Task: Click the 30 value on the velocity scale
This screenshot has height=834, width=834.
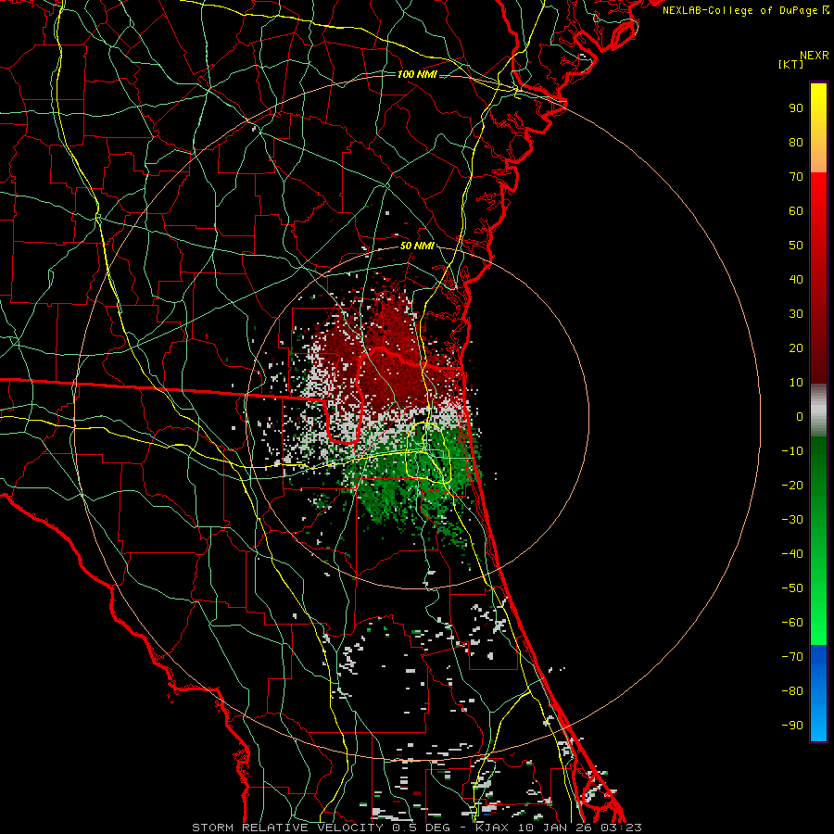Action: (x=796, y=314)
